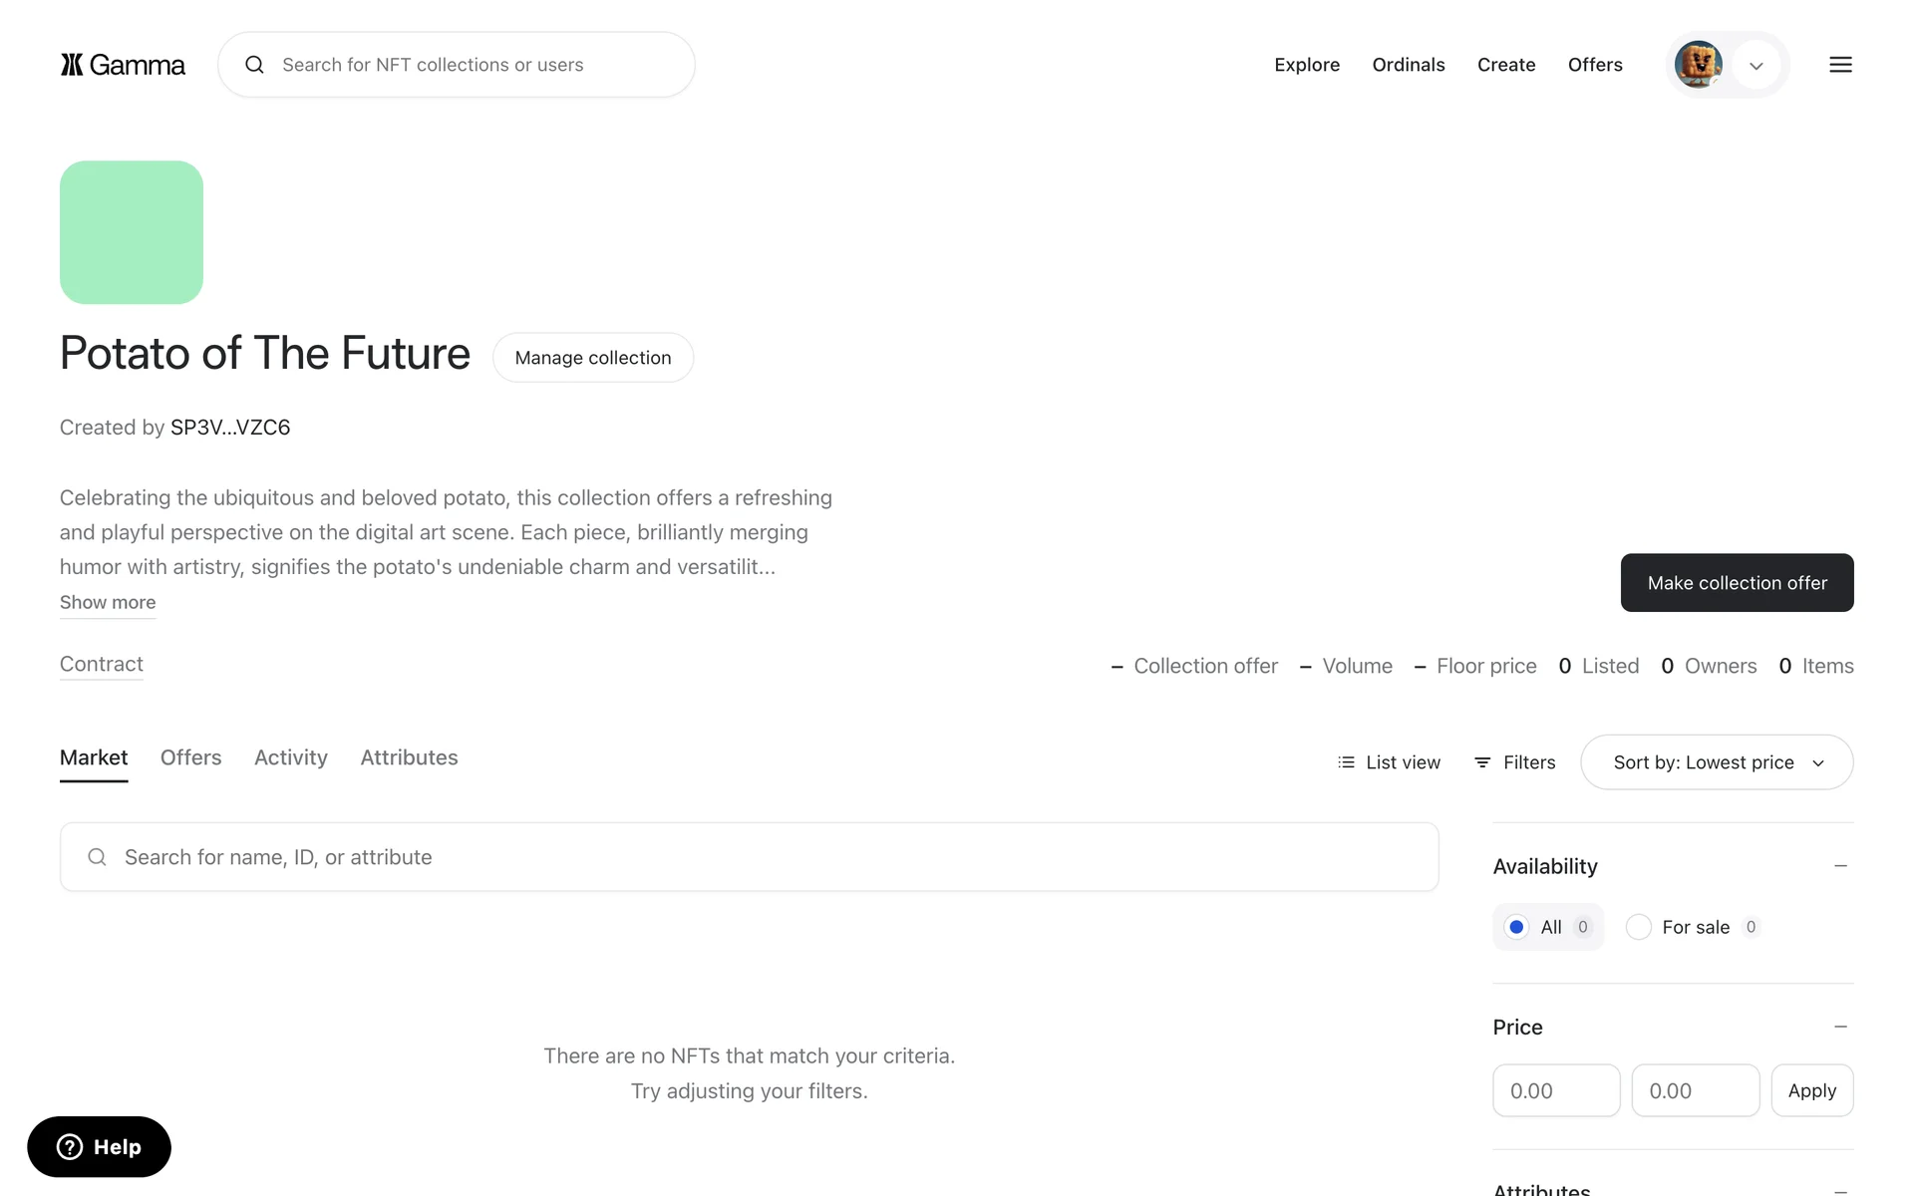
Task: Click the user profile avatar
Action: (x=1698, y=65)
